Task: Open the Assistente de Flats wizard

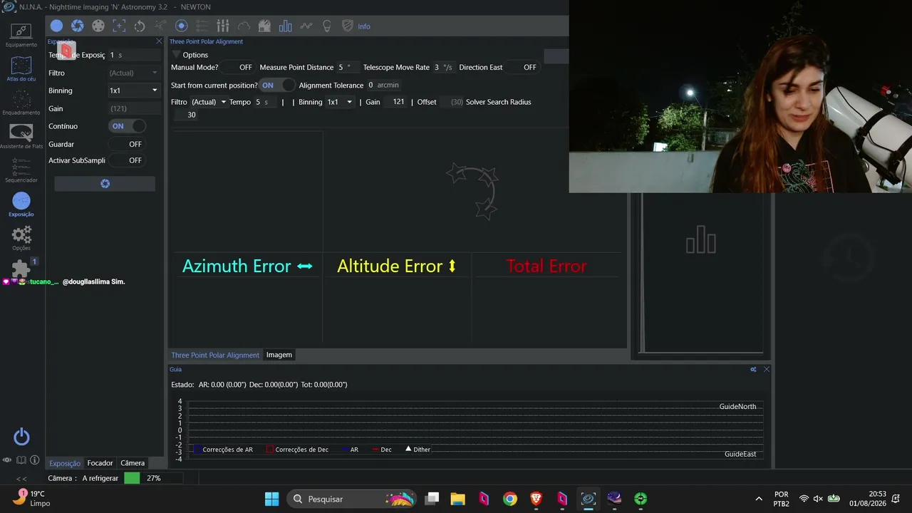Action: pyautogui.click(x=21, y=137)
